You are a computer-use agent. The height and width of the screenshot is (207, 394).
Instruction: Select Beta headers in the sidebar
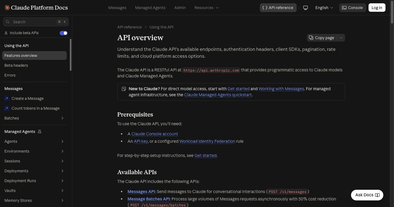(34, 65)
